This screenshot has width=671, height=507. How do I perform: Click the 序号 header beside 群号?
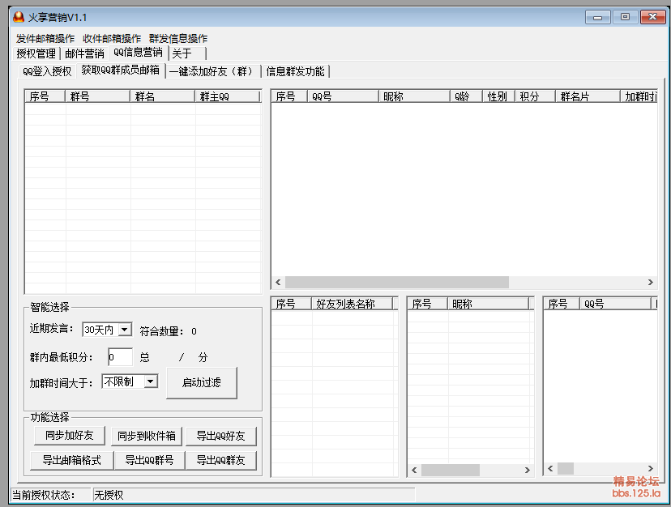45,96
